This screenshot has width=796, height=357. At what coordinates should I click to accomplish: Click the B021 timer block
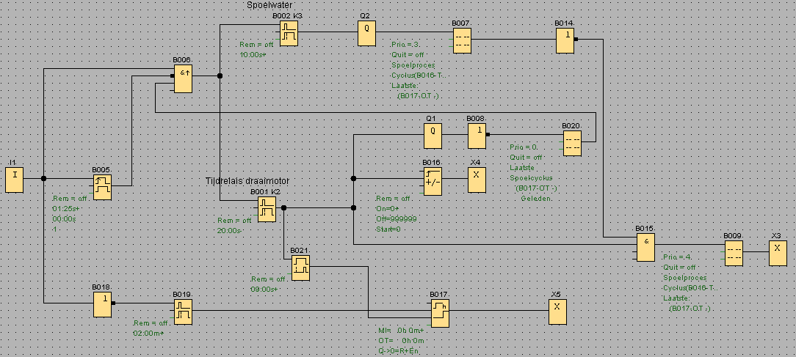click(300, 268)
